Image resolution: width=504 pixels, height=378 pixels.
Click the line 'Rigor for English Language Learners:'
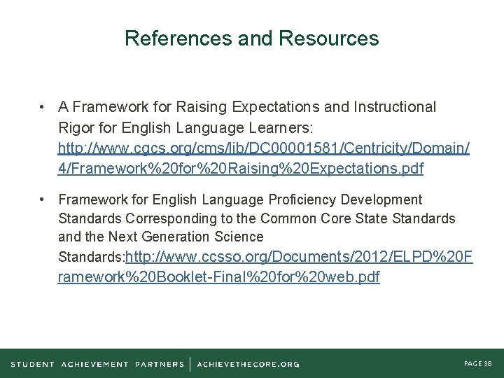click(185, 128)
